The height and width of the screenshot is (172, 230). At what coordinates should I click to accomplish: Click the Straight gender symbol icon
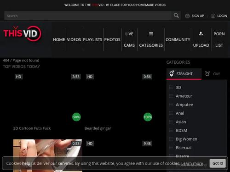point(172,73)
